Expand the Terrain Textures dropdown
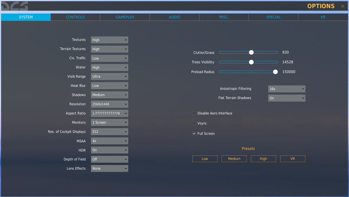This screenshot has width=349, height=197. pos(110,49)
